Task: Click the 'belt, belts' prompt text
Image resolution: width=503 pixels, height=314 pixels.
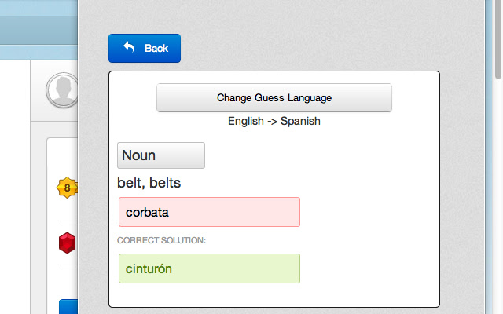Action: tap(149, 184)
